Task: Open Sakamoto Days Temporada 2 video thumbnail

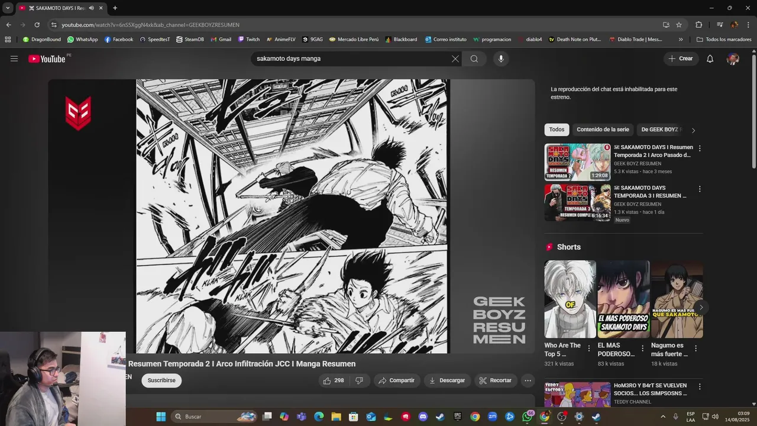Action: (577, 162)
